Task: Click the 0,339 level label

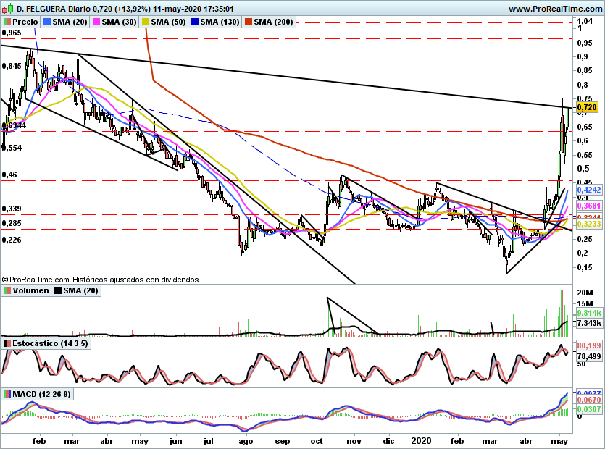Action: (x=12, y=209)
